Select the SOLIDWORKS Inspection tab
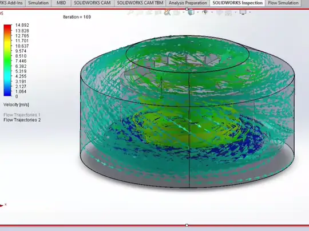The height and width of the screenshot is (231, 309). (237, 3)
